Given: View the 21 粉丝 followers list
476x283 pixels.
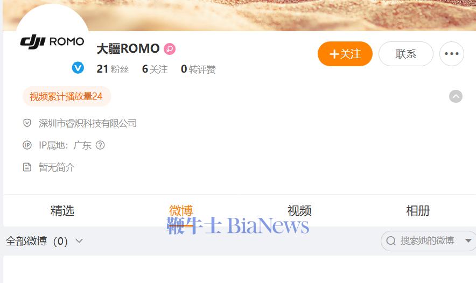Looking at the screenshot, I should coord(113,69).
